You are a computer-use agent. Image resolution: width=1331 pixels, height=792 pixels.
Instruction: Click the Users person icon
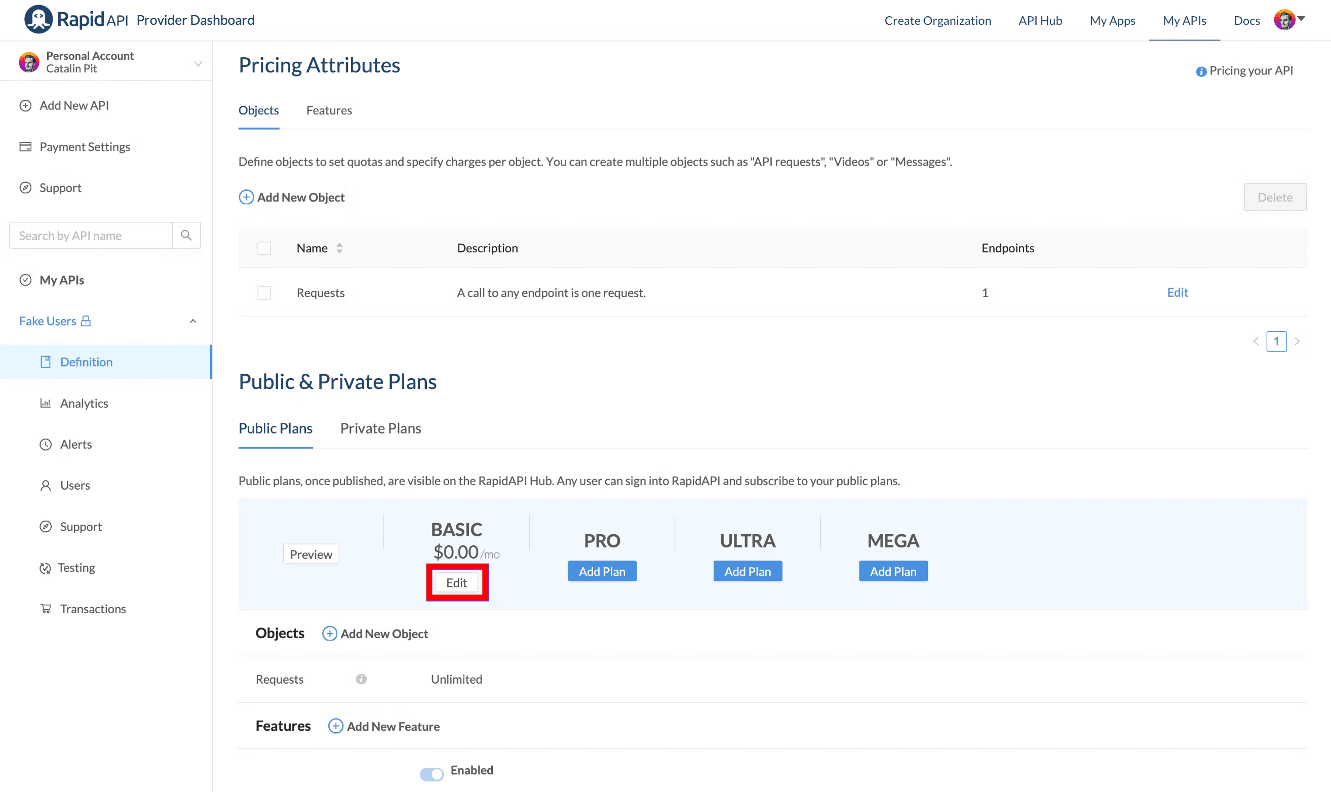click(x=46, y=485)
